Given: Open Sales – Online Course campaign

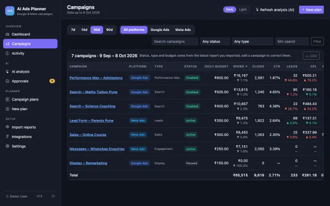Looking at the screenshot, I should pyautogui.click(x=88, y=135).
